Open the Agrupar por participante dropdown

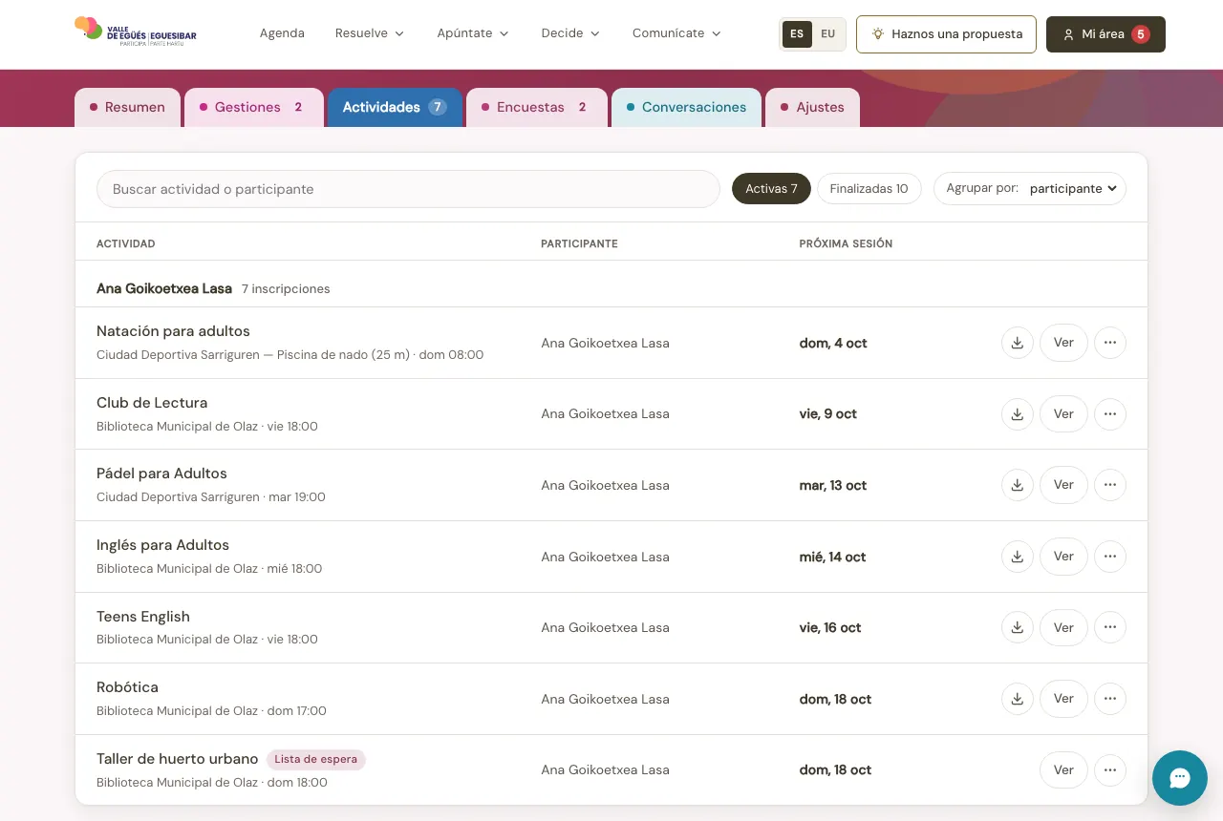(1030, 189)
